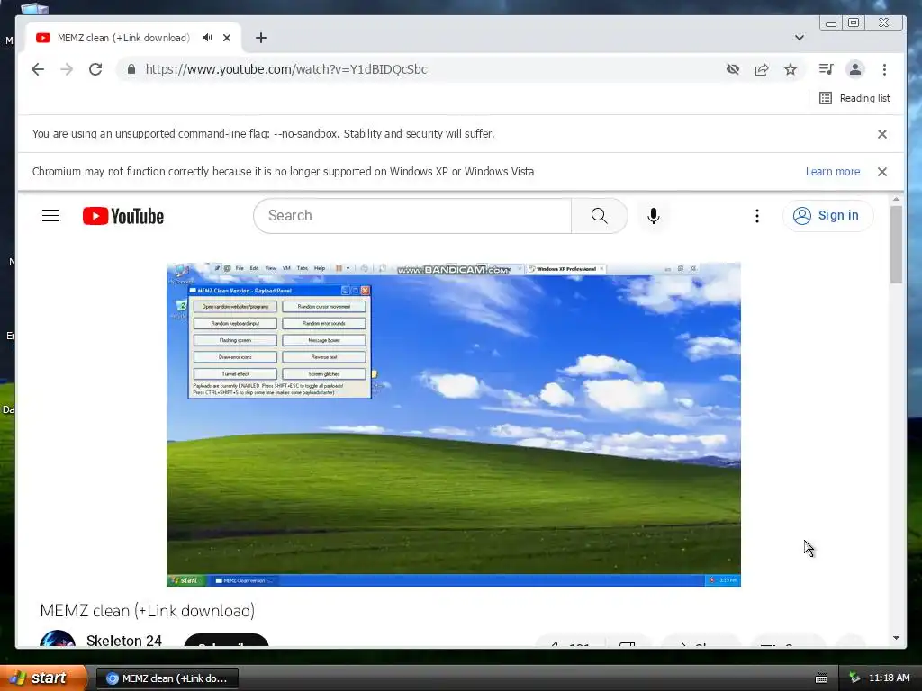Focus the YouTube Search field
922x691 pixels.
click(412, 216)
